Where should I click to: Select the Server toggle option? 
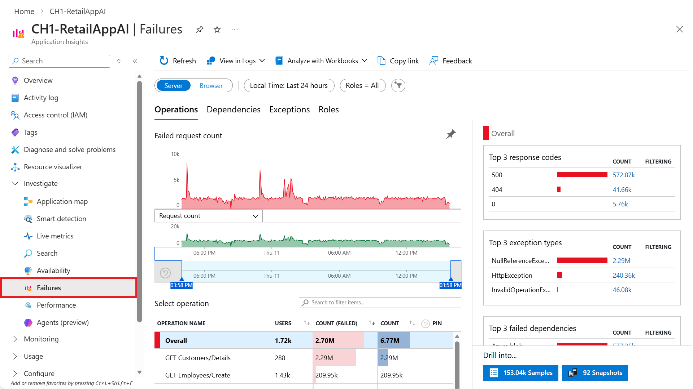[x=173, y=85]
